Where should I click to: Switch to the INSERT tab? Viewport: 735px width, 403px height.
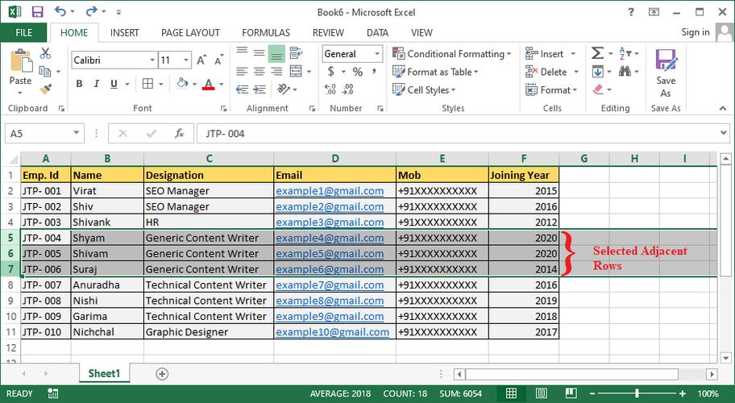(125, 33)
